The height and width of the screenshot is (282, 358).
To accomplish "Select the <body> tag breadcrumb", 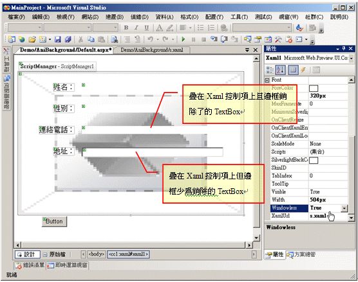I will 97,254.
